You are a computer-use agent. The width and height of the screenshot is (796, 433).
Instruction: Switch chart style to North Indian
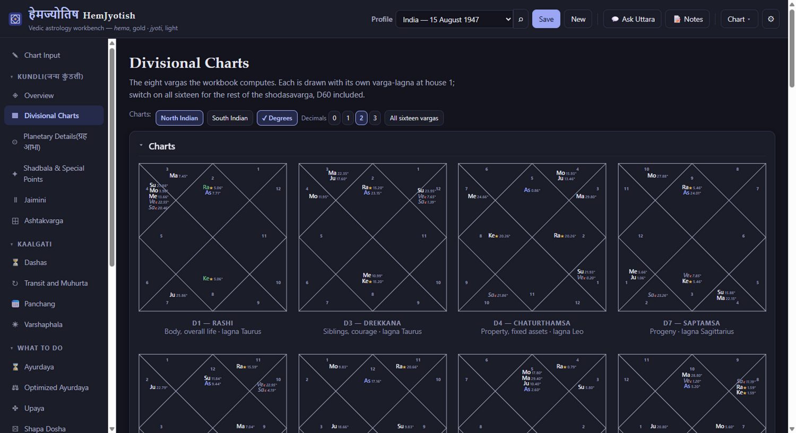click(179, 118)
